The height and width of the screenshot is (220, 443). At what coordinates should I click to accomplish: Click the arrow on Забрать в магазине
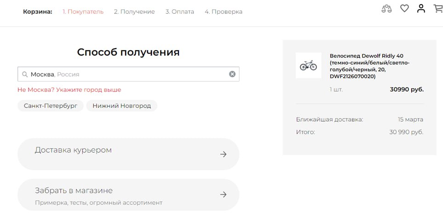click(x=224, y=195)
